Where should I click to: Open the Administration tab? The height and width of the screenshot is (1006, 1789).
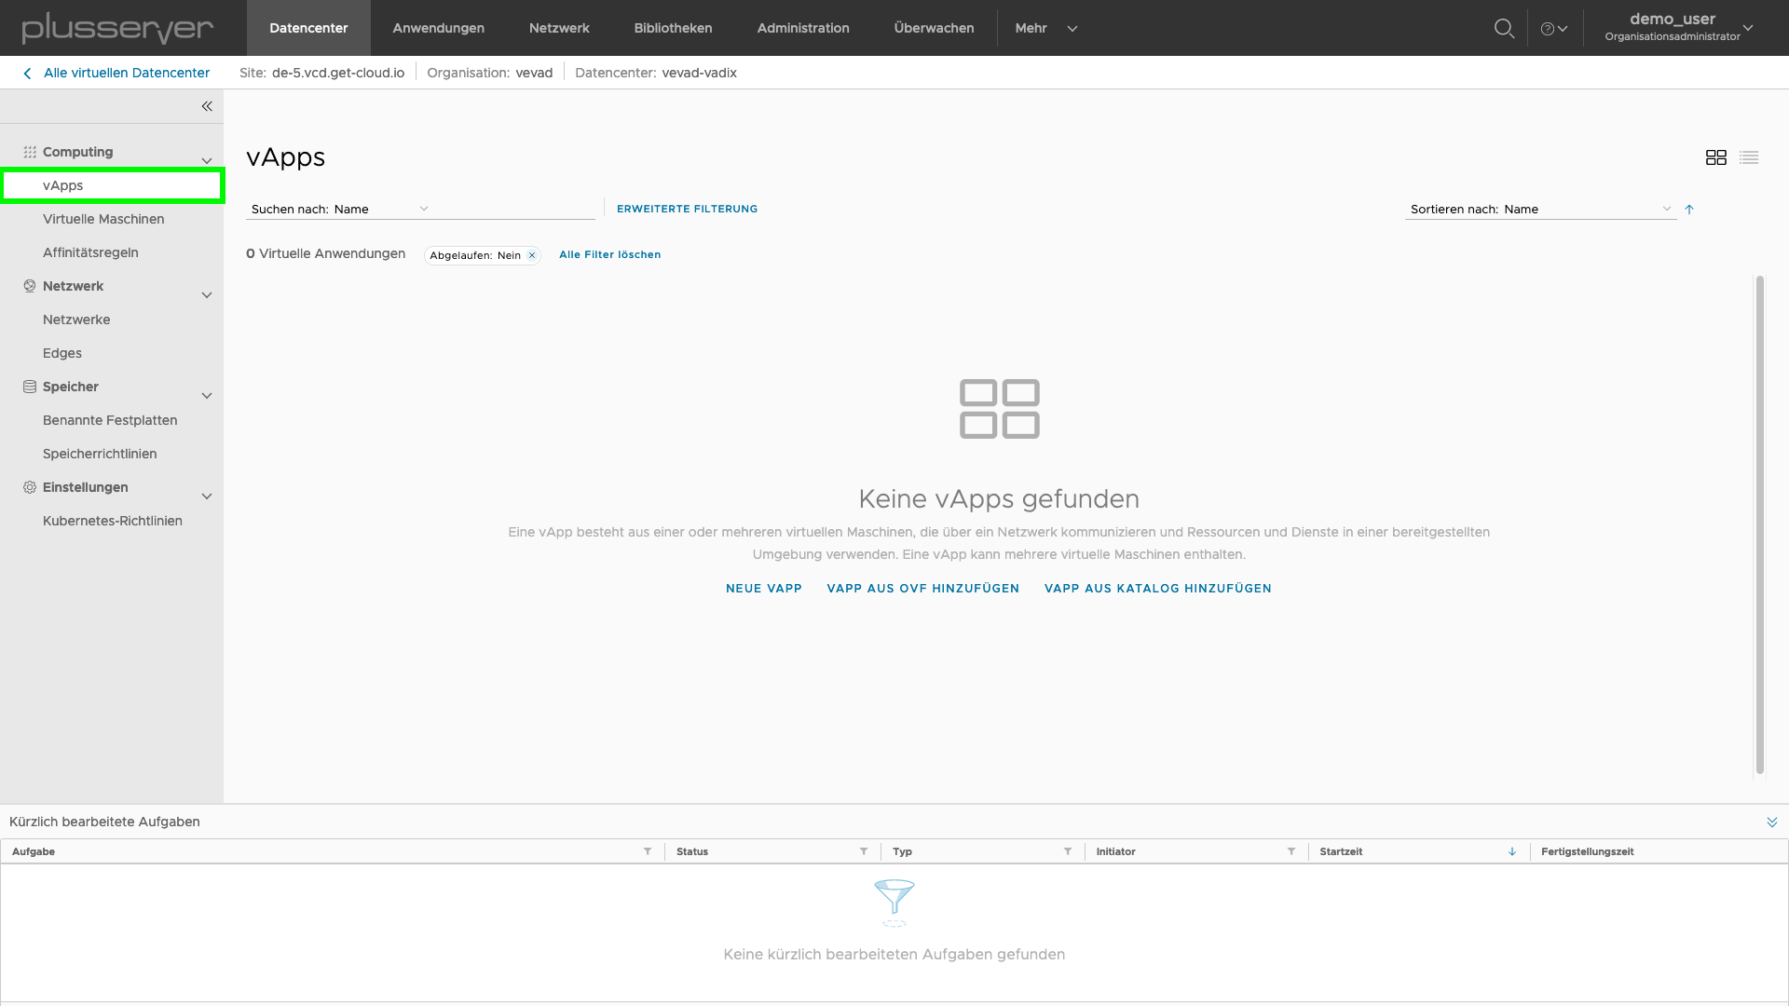click(x=803, y=28)
